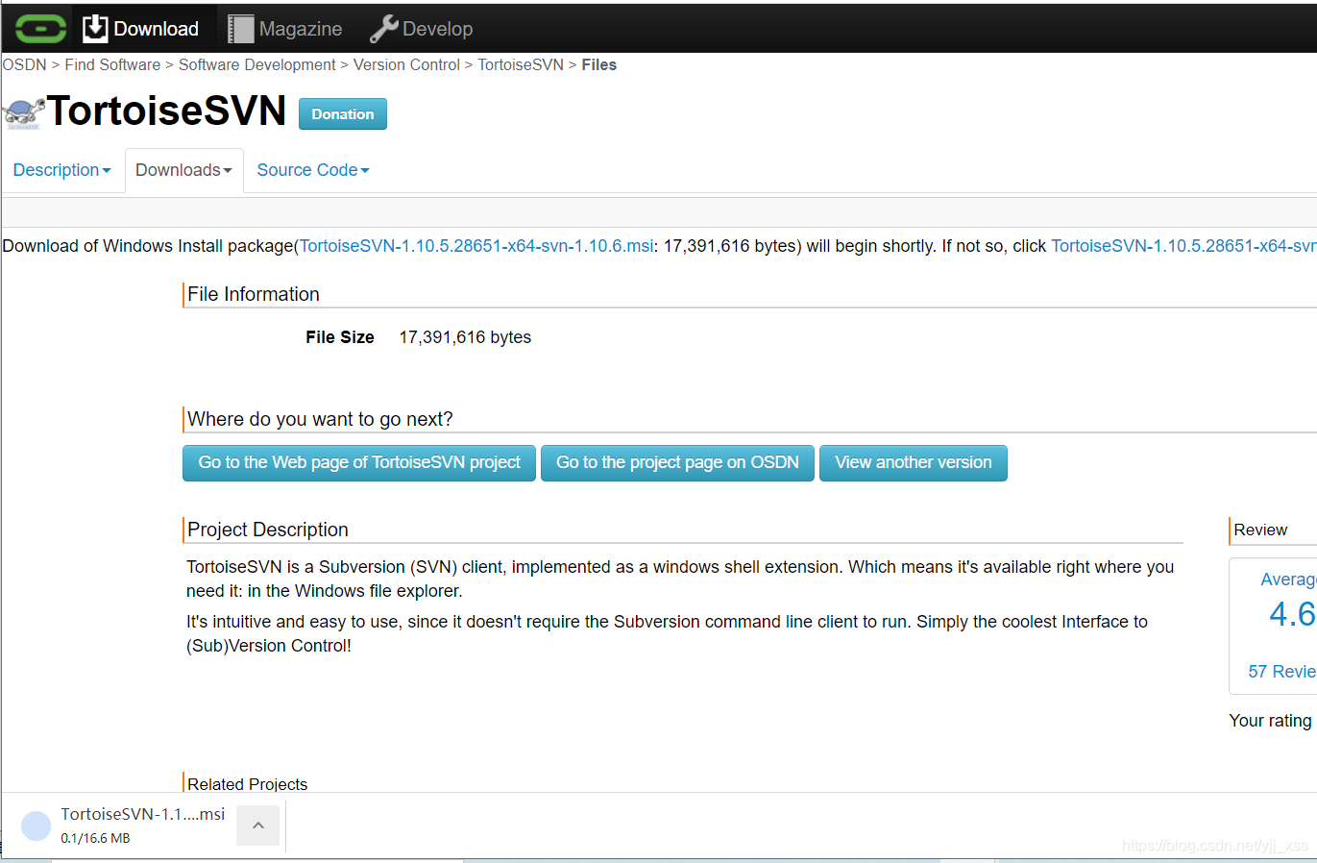Click Version Control breadcrumb link
The width and height of the screenshot is (1317, 863).
coord(406,64)
